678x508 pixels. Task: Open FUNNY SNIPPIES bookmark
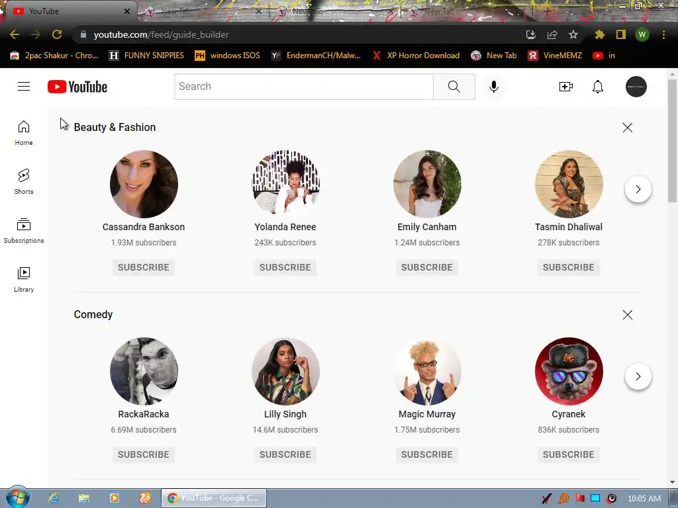[146, 56]
